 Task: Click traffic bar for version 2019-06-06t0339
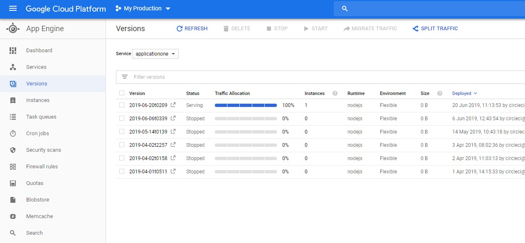click(246, 119)
